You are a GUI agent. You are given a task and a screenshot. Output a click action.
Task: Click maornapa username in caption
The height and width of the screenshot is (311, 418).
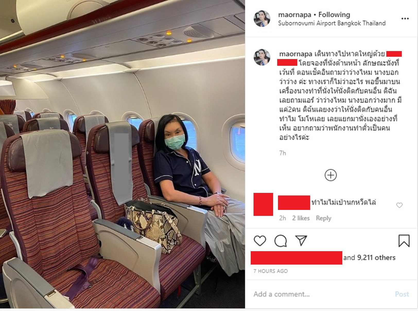[x=296, y=54]
